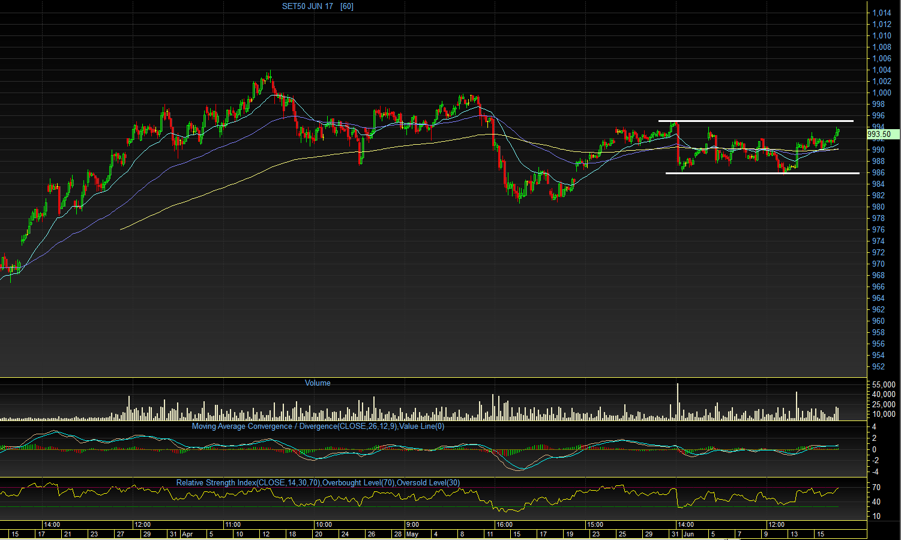Click the 10,000 volume axis label
901x540 pixels.
click(x=884, y=414)
